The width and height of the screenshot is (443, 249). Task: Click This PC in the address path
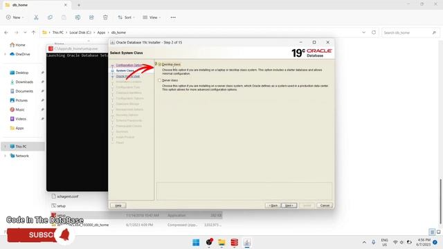(x=58, y=33)
